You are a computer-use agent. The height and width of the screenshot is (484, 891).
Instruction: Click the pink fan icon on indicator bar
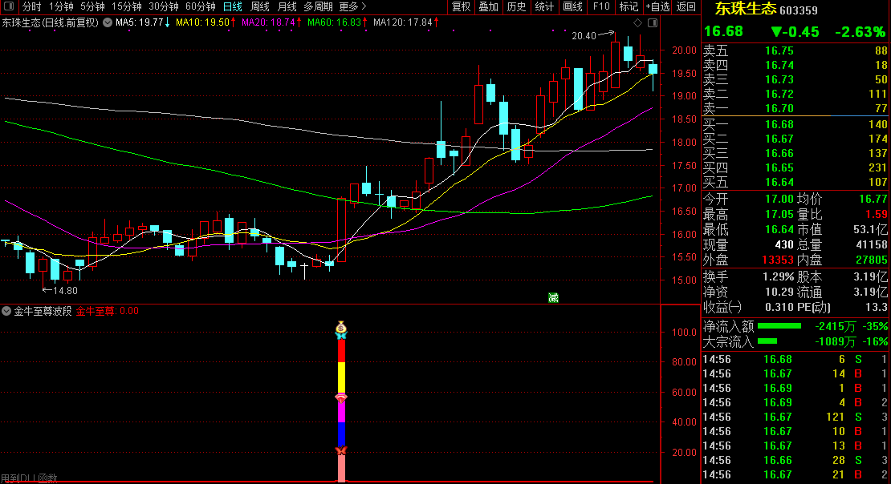pyautogui.click(x=340, y=397)
